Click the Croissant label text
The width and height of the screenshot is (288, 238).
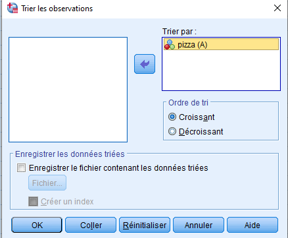coord(197,117)
